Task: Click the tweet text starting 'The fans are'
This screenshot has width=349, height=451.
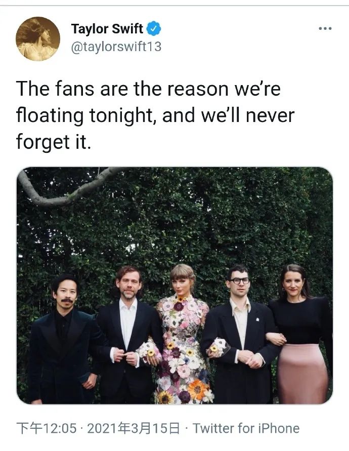Action: pos(155,115)
